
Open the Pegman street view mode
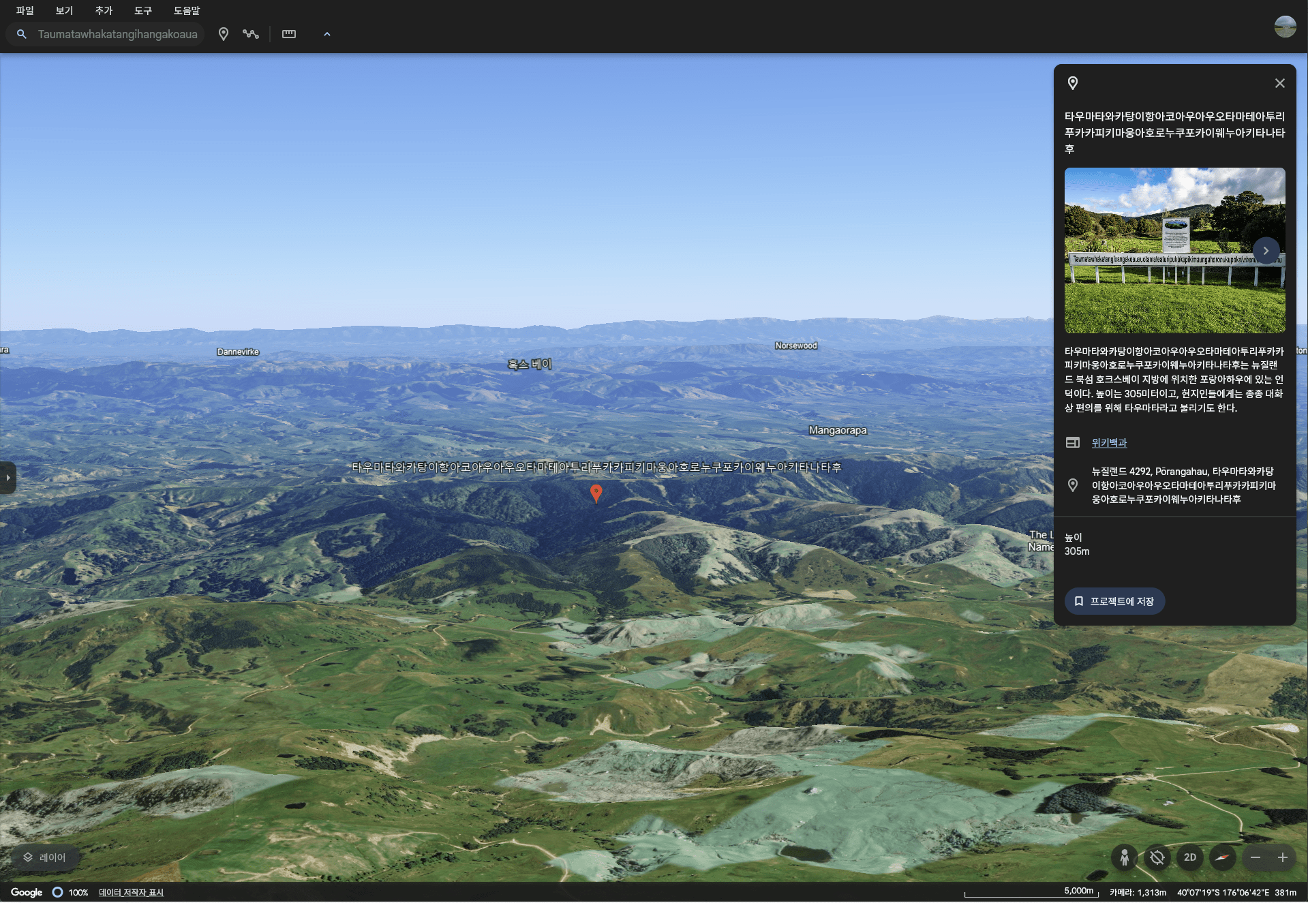tap(1125, 857)
